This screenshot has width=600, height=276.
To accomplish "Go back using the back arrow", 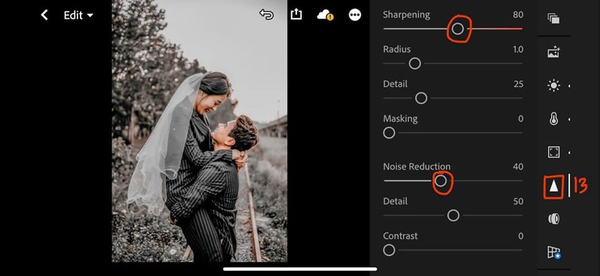I will coord(44,15).
